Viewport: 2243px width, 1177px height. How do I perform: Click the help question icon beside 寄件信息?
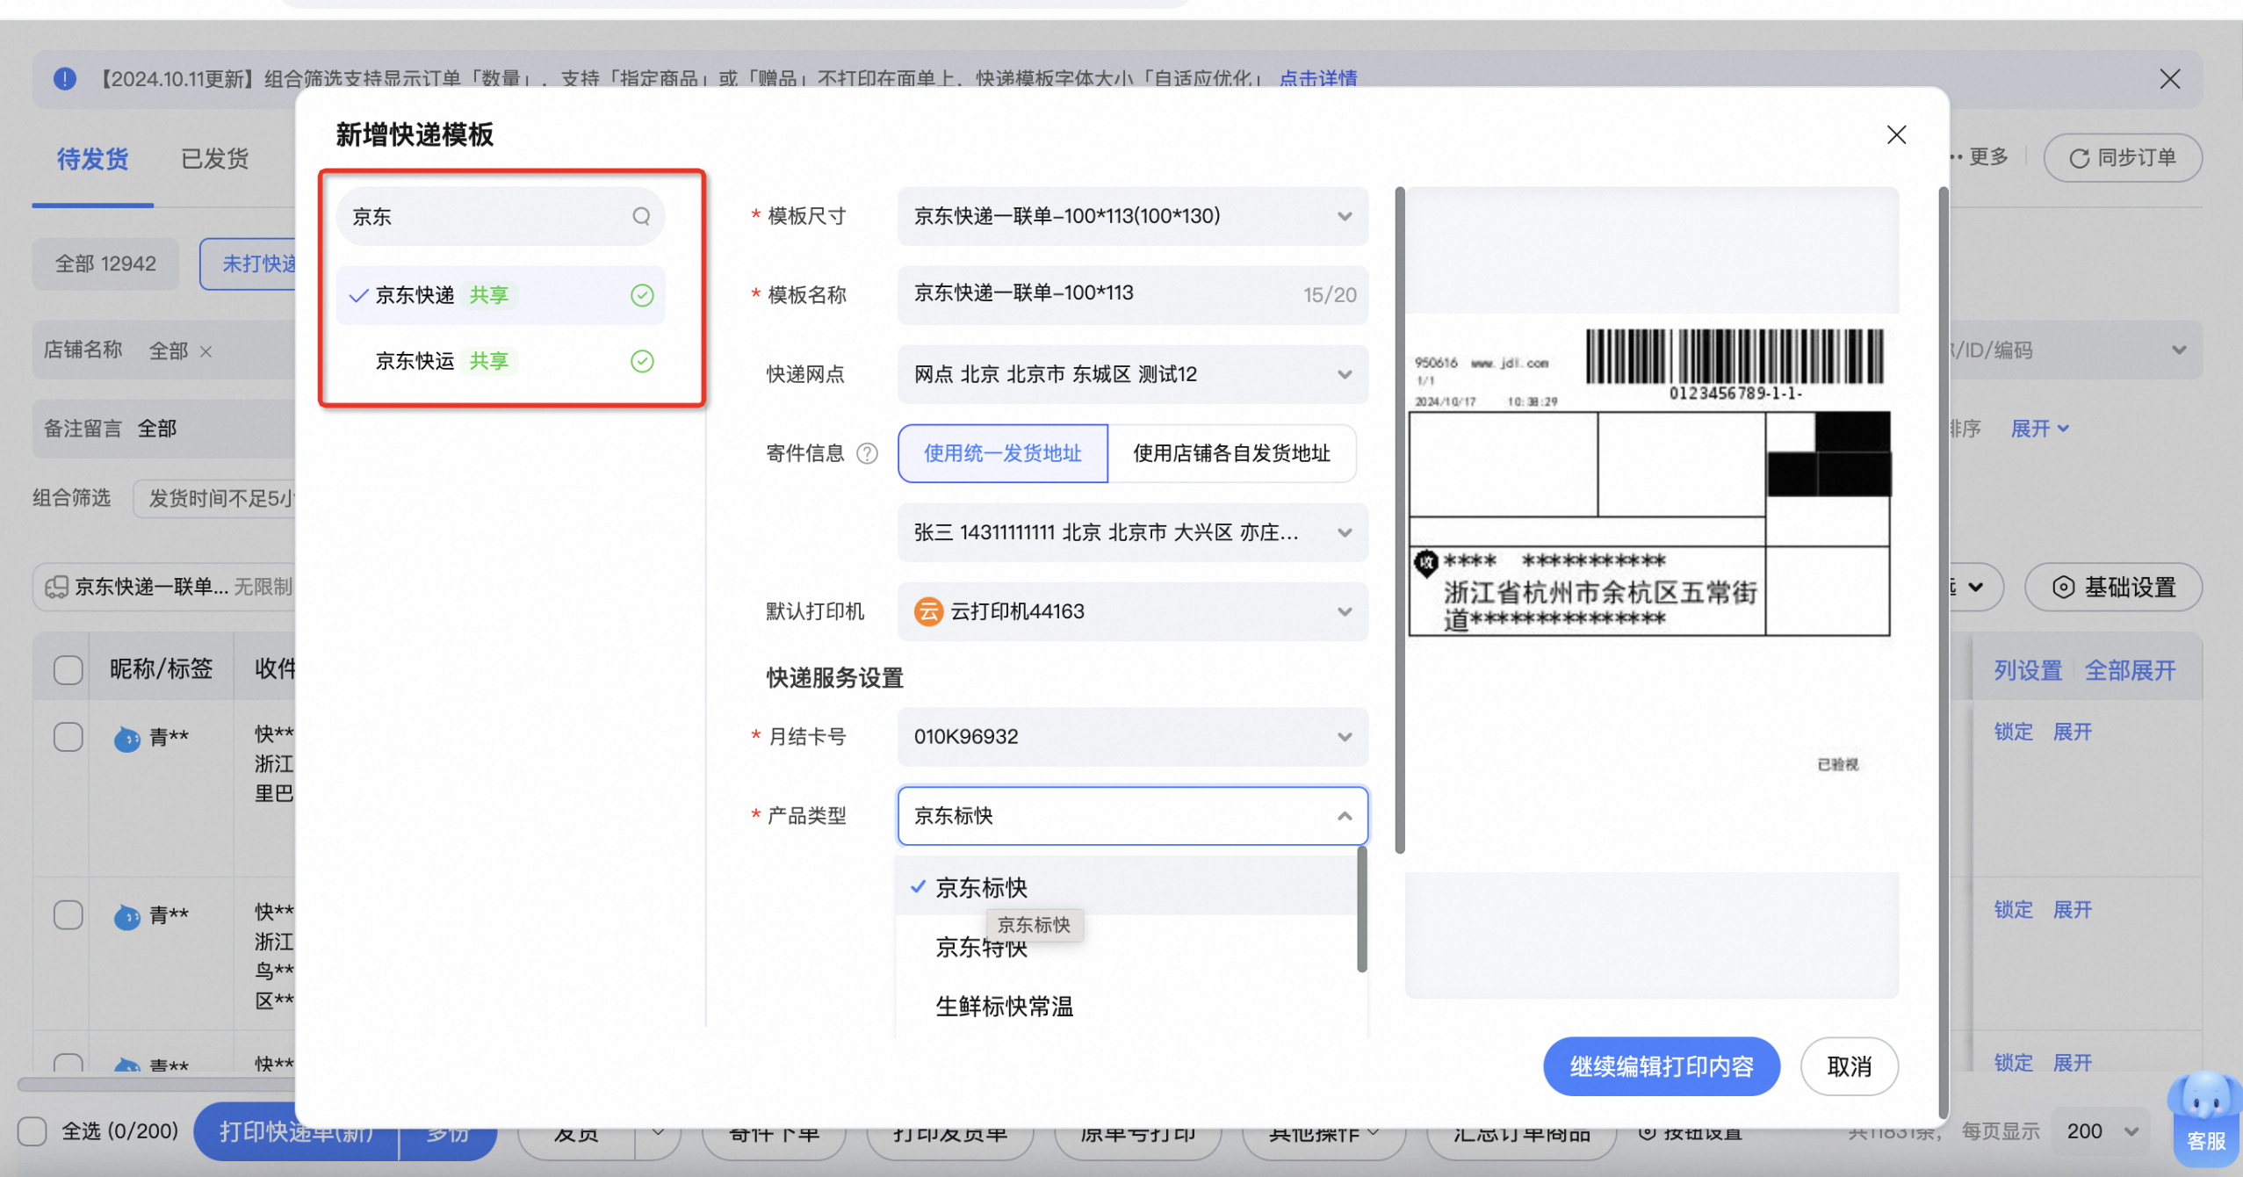(867, 453)
